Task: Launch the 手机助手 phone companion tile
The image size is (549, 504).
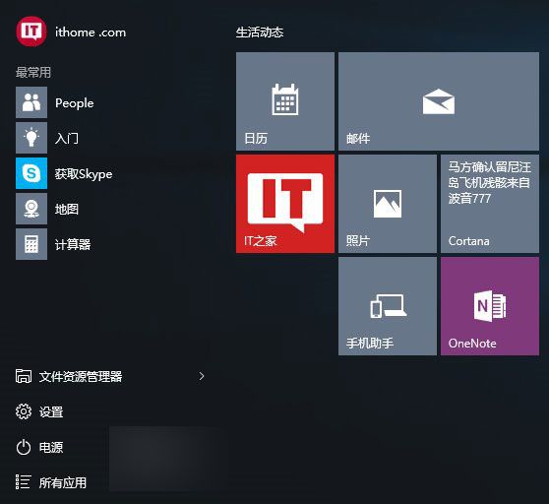Action: pyautogui.click(x=388, y=306)
